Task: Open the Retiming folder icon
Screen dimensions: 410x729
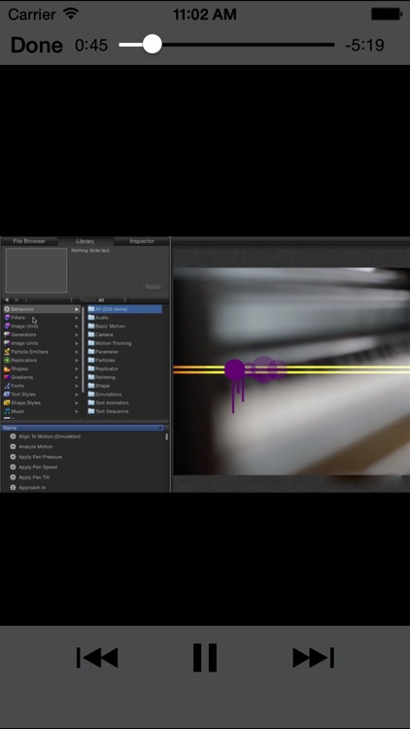Action: 91,377
